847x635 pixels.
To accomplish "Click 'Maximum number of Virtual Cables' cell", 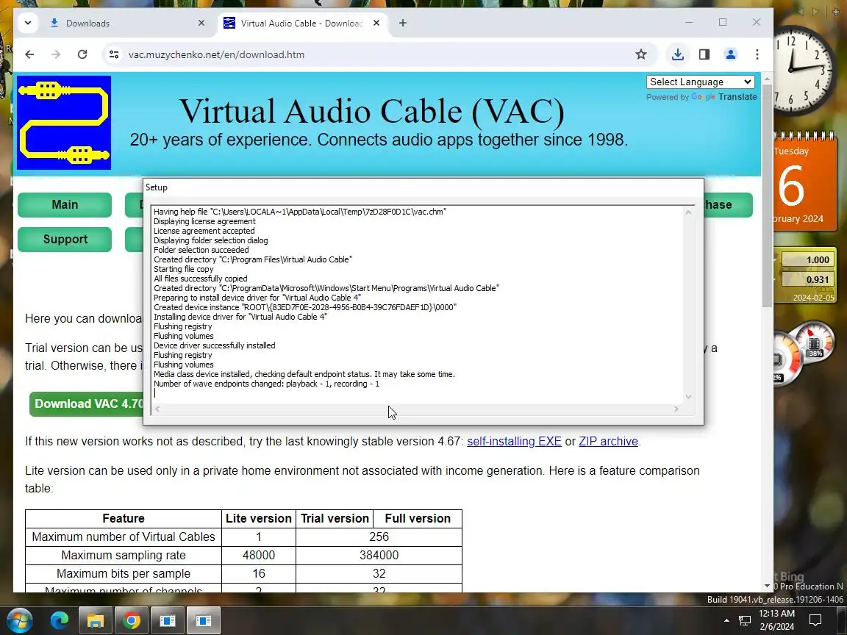I will [124, 537].
